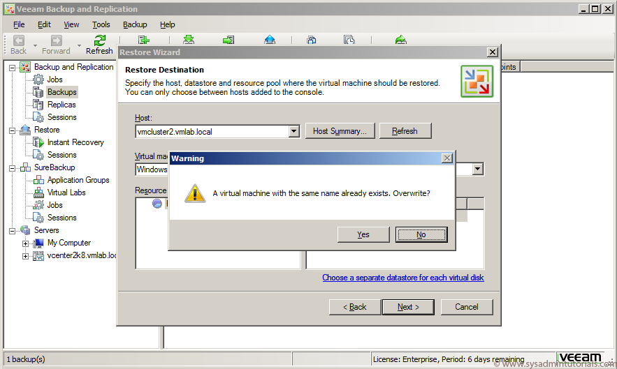Collapse the Servers tree node
Viewport: 617px width, 369px height.
tap(12, 231)
